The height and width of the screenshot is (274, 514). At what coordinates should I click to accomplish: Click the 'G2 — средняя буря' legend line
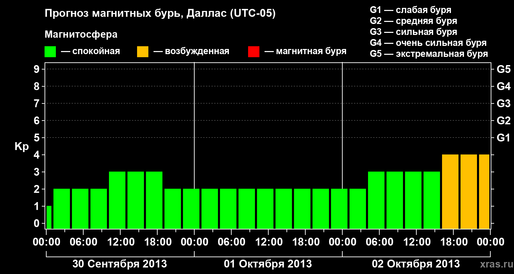414,21
